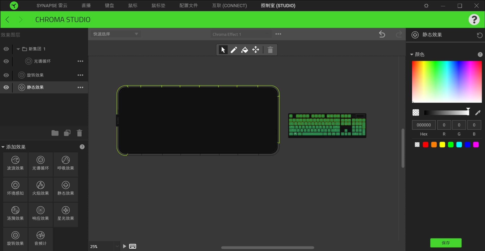Screen dimensions: 485x251
Task: Click the keyboard device on the canvas
Action: 327,126
